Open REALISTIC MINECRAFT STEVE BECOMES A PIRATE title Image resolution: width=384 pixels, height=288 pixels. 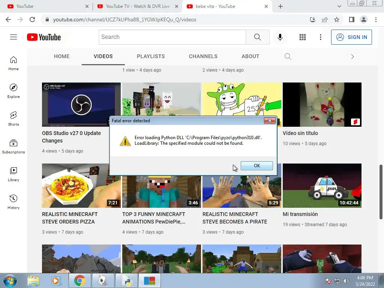(235, 218)
